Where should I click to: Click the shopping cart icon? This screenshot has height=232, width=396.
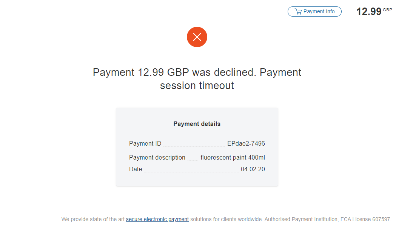[x=298, y=12]
